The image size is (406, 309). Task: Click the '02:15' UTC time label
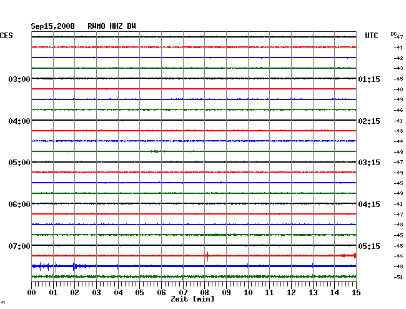tap(369, 121)
